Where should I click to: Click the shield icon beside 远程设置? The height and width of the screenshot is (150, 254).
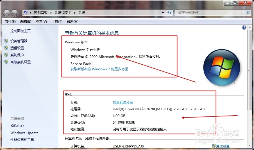click(6, 48)
